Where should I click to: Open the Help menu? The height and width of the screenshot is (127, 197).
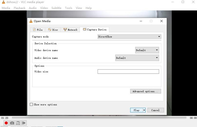pos(88,8)
